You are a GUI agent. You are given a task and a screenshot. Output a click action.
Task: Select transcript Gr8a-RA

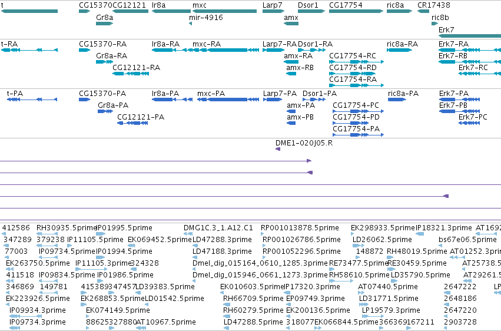pos(104,62)
